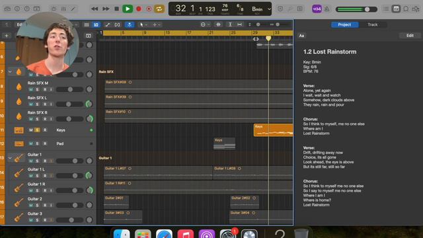Switch to the Track notes tab
This screenshot has width=423, height=238.
373,24
